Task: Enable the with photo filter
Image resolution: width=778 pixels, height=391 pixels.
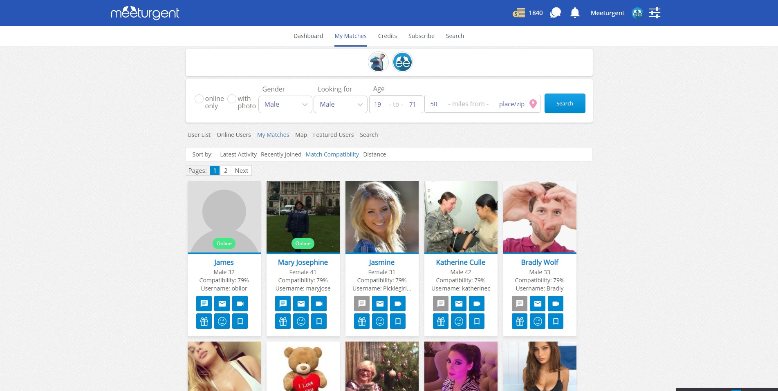Action: click(232, 99)
